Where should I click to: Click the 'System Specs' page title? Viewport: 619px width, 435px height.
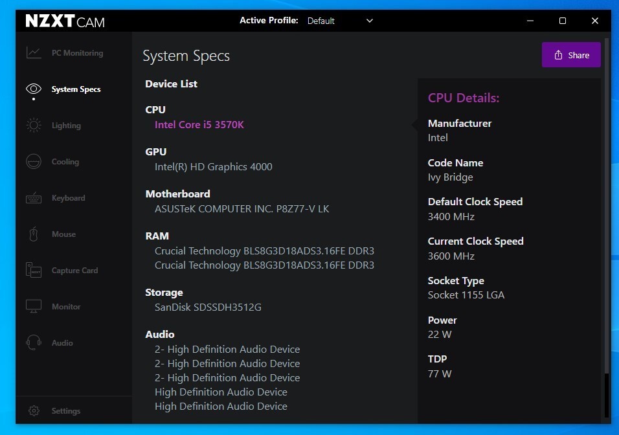pos(186,56)
